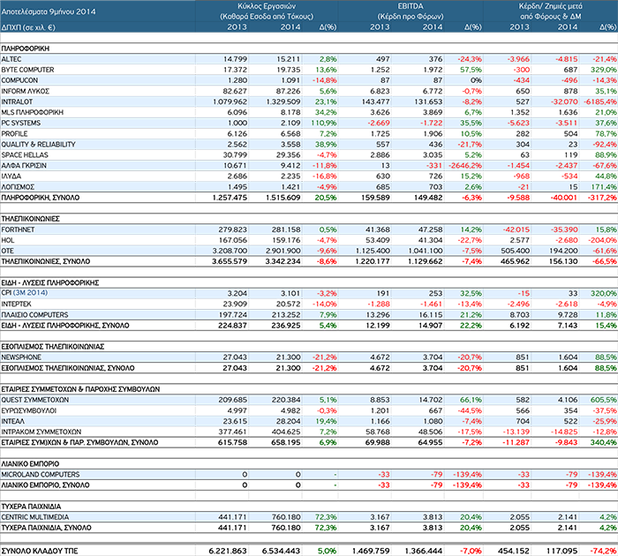Select the ΕΞΟΠΛΙΣΜΟΣ ΤΗΛΕΠΙΚΟΙΝΩΝΙΑΣ section heading
The image size is (618, 556).
(x=53, y=347)
